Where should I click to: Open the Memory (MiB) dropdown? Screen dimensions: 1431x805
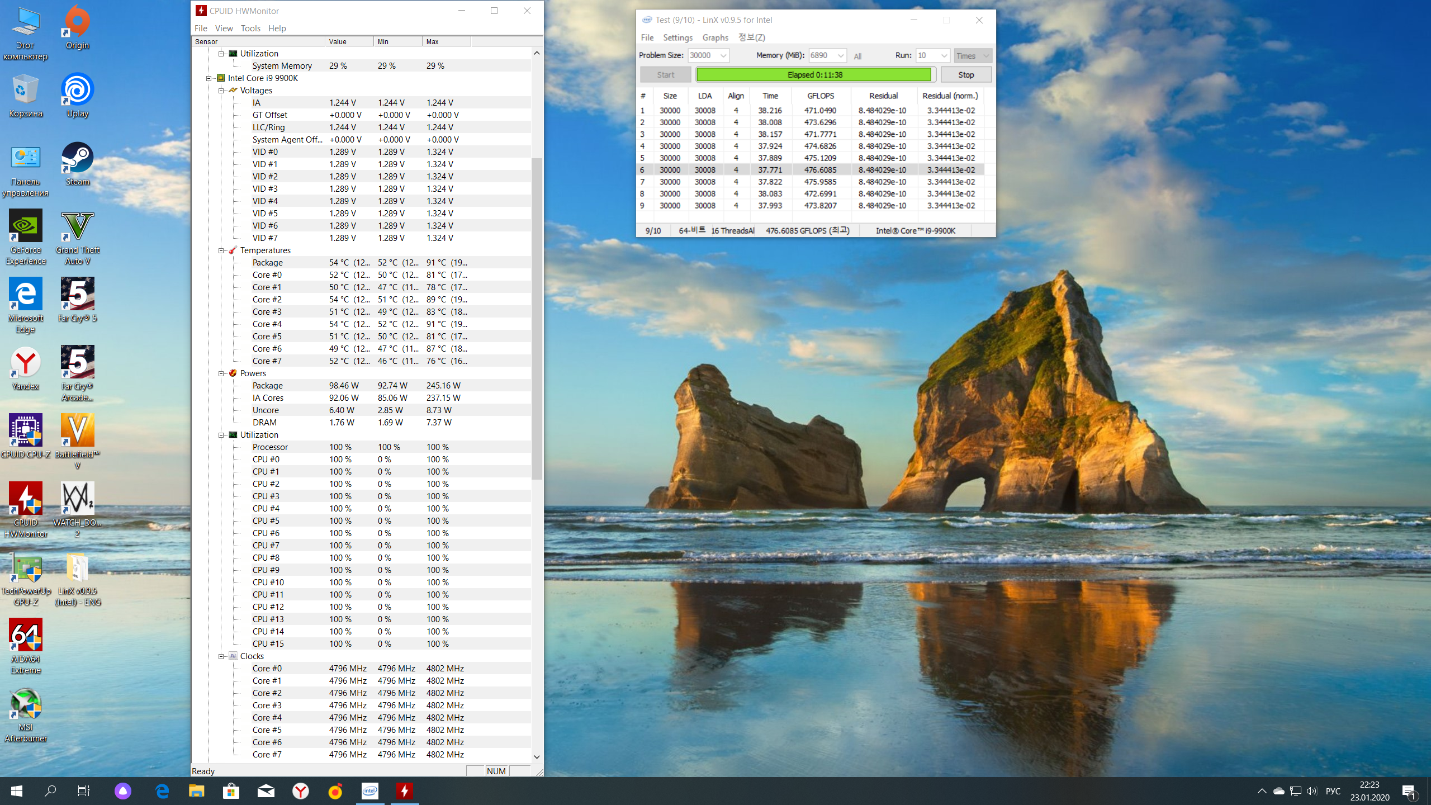[840, 55]
